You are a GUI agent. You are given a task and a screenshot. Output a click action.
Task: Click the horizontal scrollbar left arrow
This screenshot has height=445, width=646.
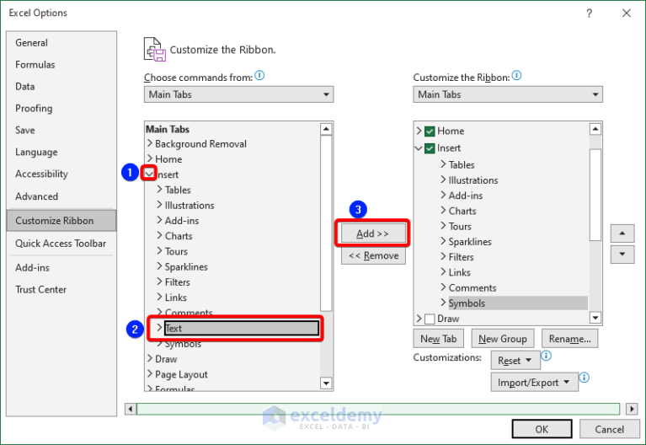click(x=131, y=409)
